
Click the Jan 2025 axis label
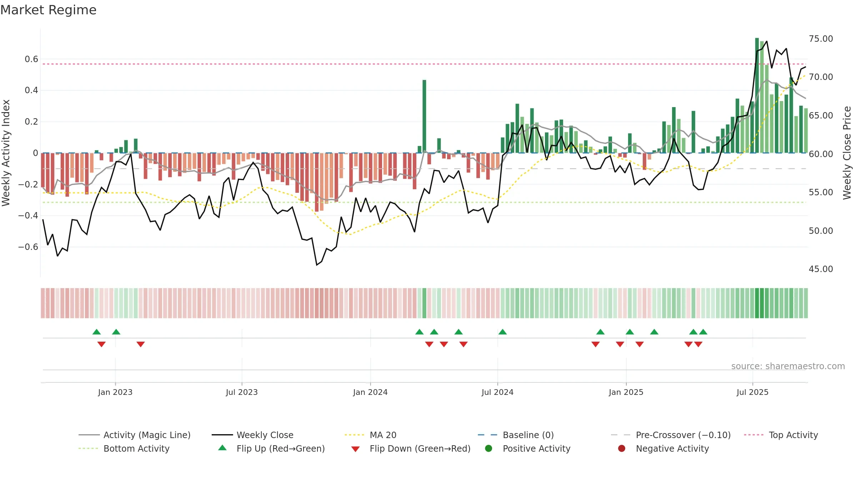point(626,392)
